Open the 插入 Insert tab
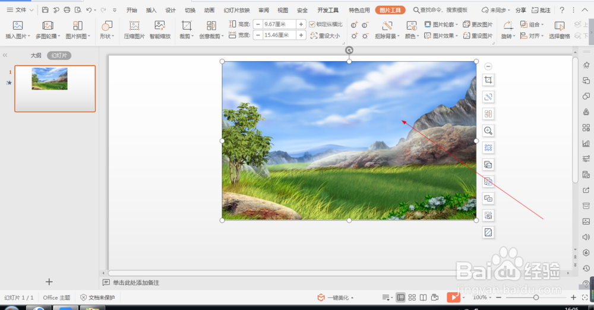 coord(151,10)
